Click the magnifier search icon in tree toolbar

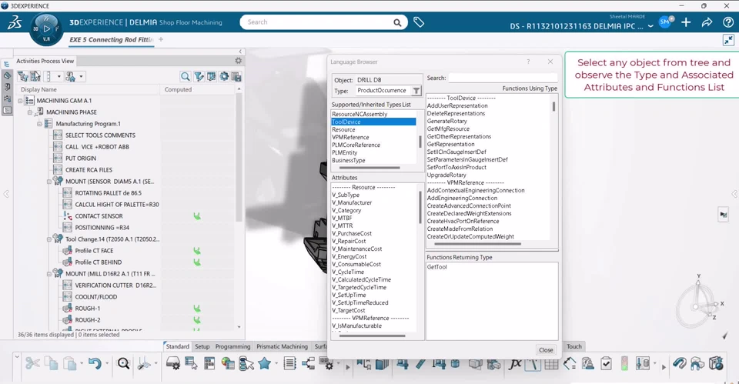[x=186, y=76]
